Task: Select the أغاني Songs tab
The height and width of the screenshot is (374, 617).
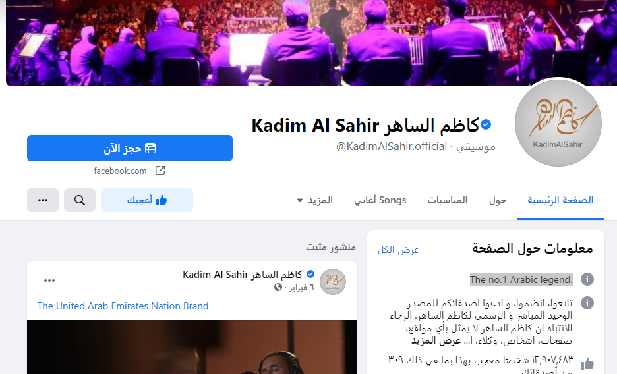Action: [380, 200]
